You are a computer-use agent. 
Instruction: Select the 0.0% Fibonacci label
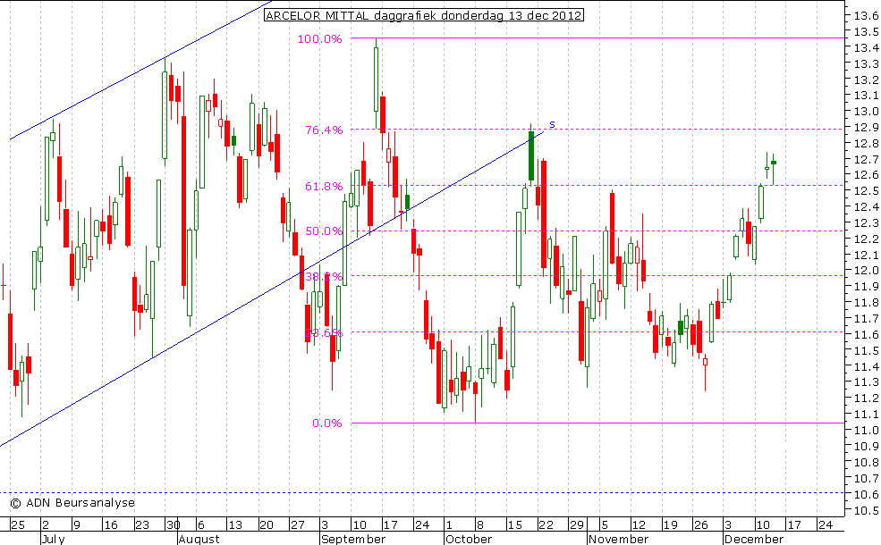click(x=327, y=423)
